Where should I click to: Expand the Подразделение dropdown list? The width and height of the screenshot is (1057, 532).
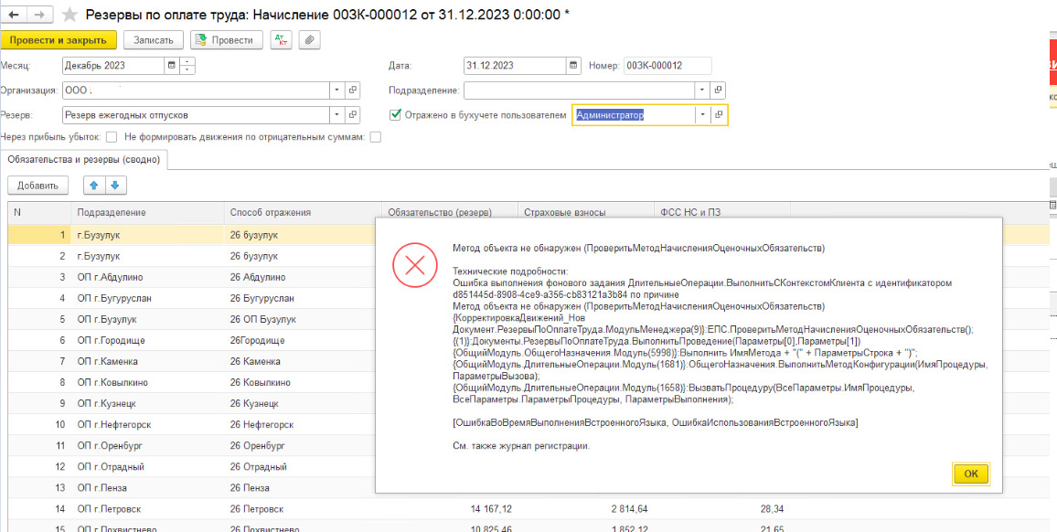(x=703, y=90)
